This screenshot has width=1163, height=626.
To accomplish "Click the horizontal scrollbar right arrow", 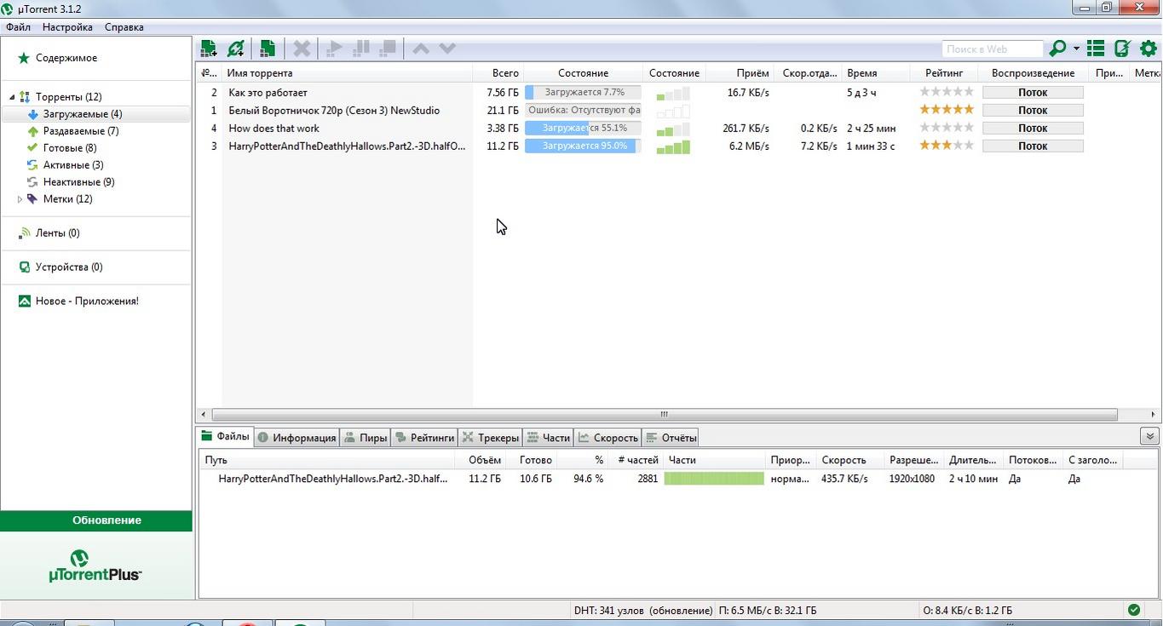I will (1153, 415).
